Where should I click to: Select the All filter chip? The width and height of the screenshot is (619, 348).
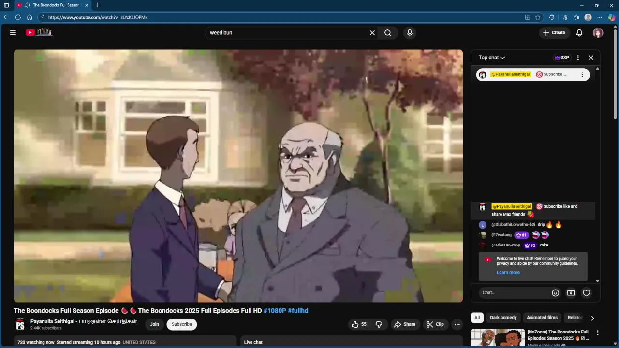477,318
